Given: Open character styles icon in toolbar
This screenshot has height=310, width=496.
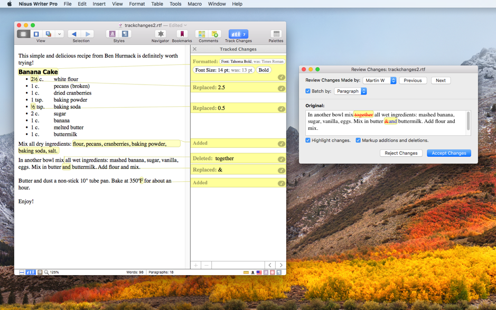Looking at the screenshot, I should pyautogui.click(x=113, y=34).
